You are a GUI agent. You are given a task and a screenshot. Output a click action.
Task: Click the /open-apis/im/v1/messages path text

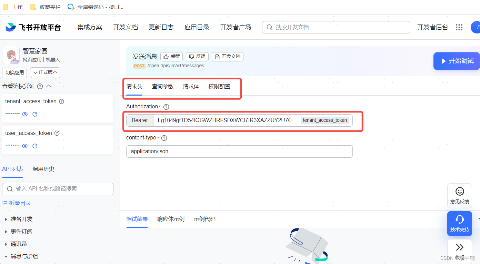(176, 66)
